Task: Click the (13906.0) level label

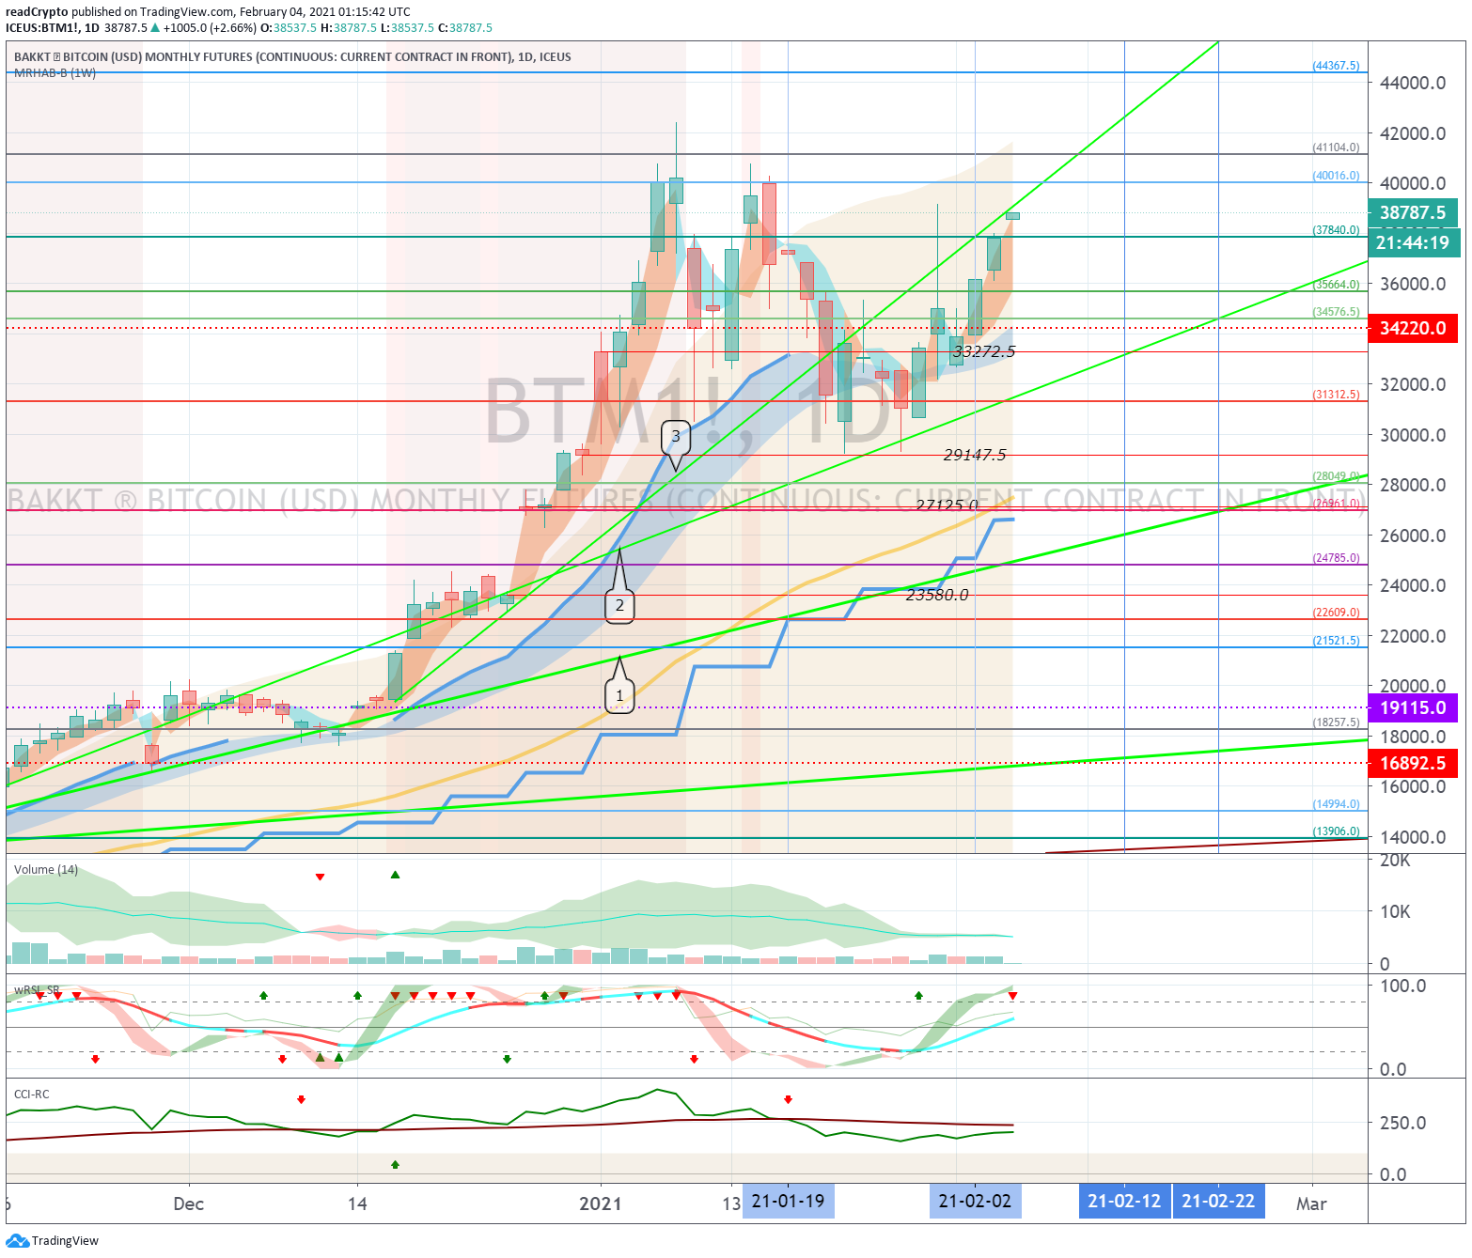Action: [x=1336, y=831]
